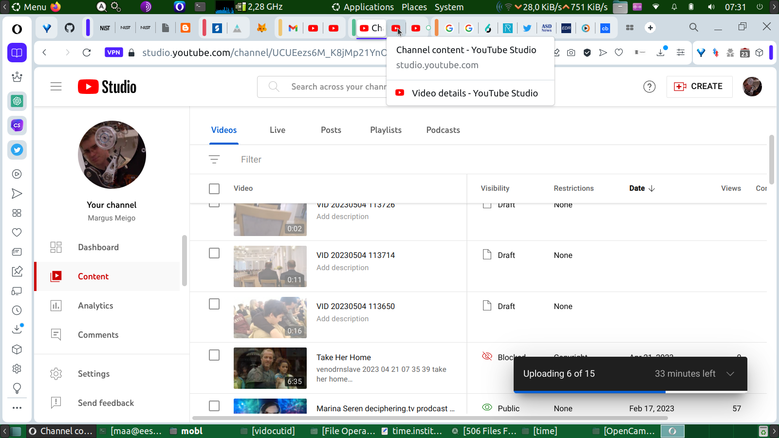Screen dimensions: 779x438
Task: Check the box for VID 20230504 113714
Action: 214,254
